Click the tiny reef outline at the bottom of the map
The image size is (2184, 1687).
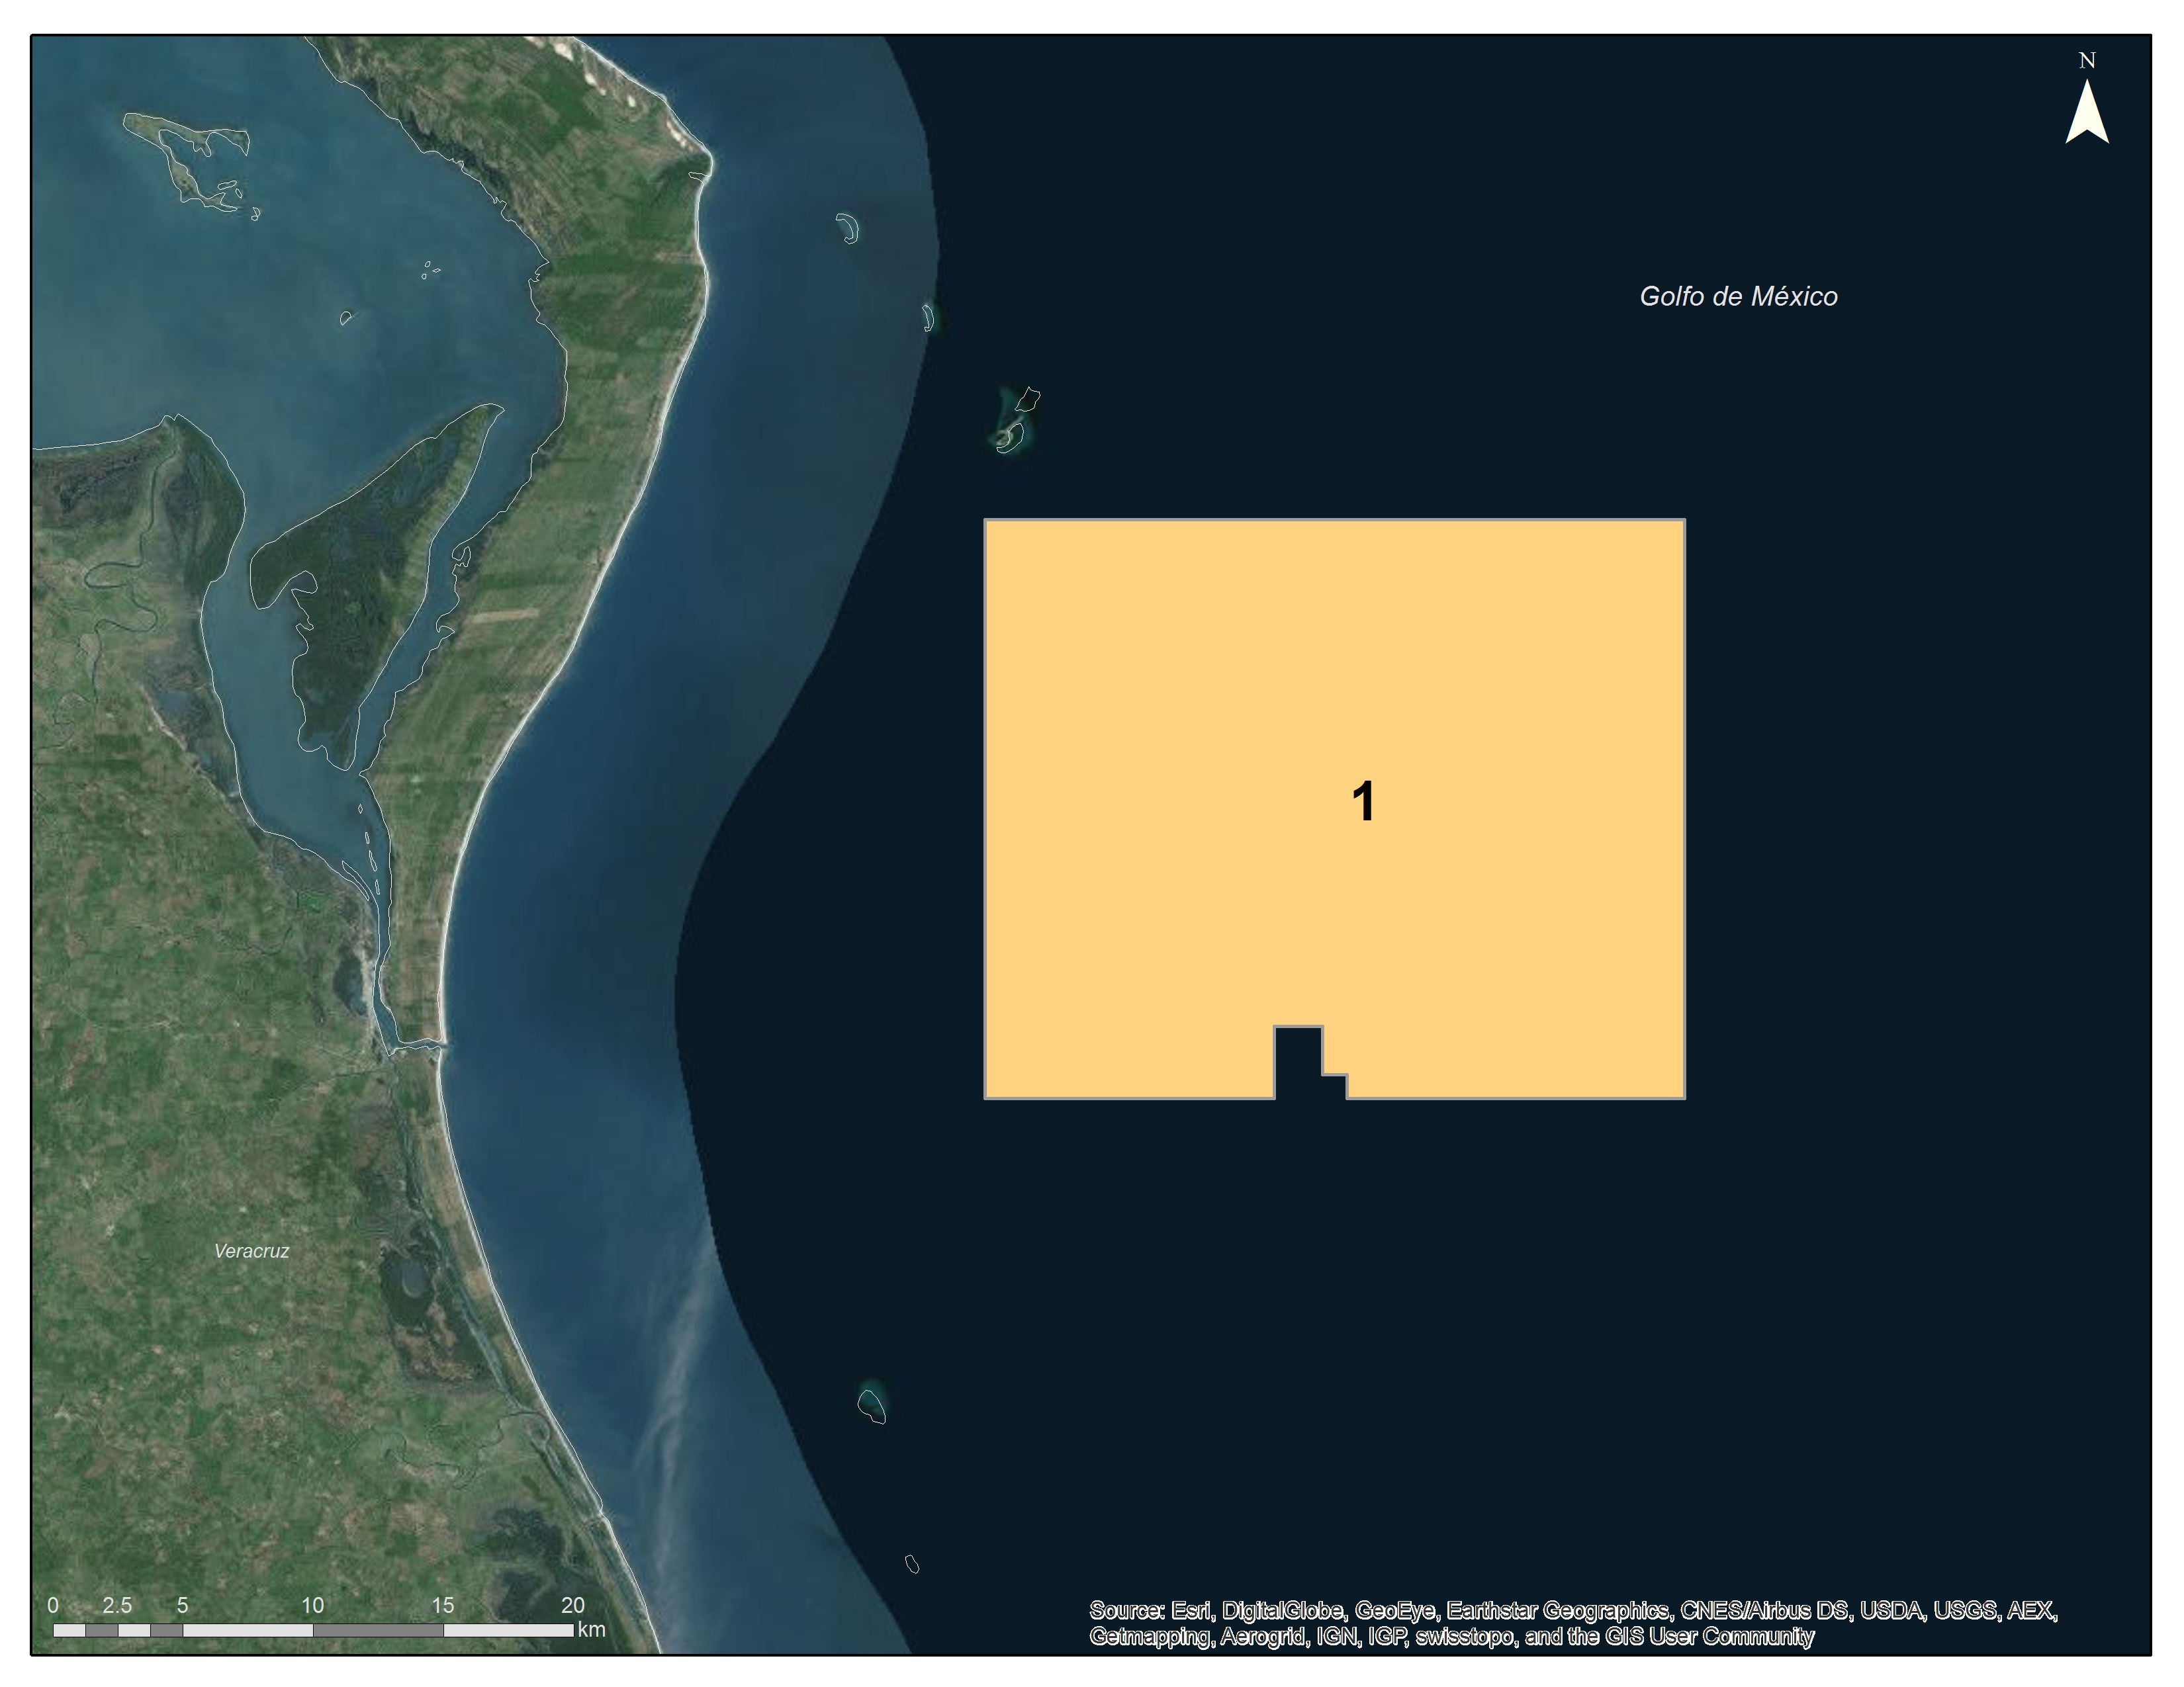point(912,1564)
